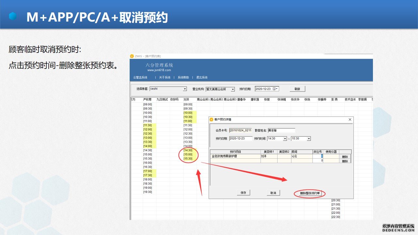Expand the 选择账套 dropdown showing ceshi
This screenshot has width=418, height=235.
[185, 89]
